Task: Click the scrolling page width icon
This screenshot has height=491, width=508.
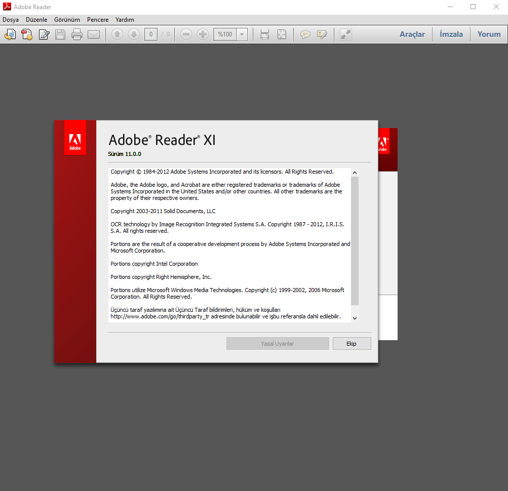Action: coord(265,34)
